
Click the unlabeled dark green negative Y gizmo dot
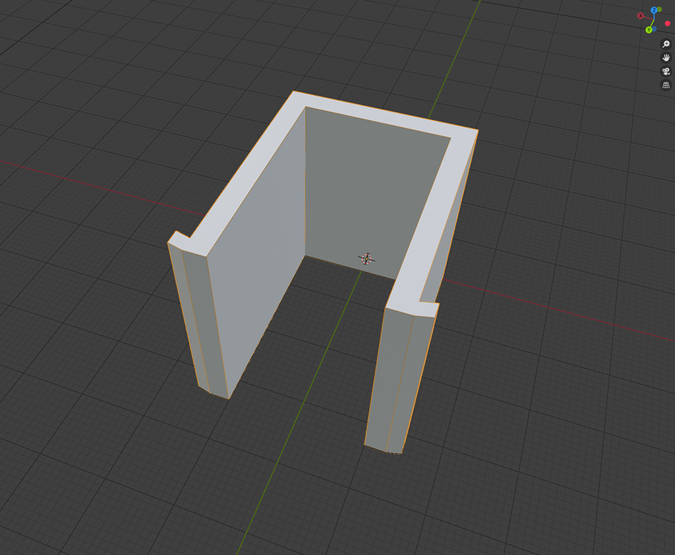coord(659,9)
